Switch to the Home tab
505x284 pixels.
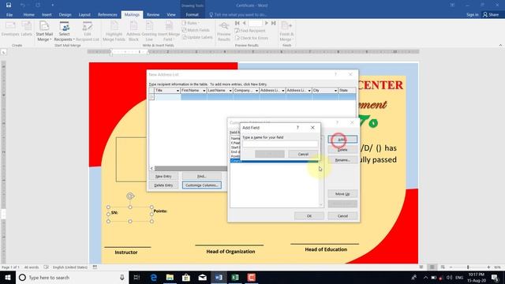28,15
